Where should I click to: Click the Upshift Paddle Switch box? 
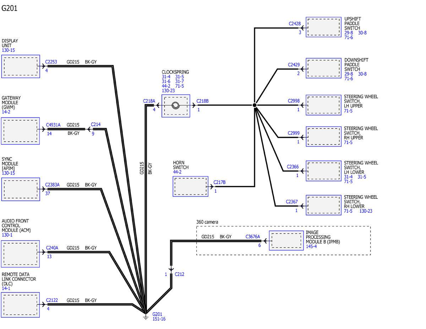tap(323, 27)
